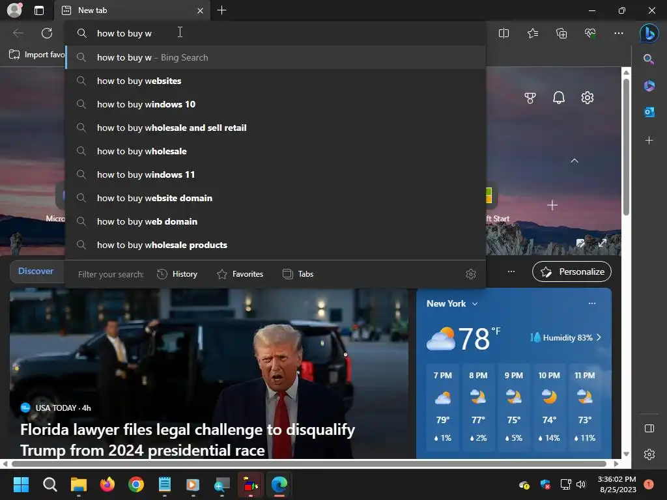The width and height of the screenshot is (667, 500).
Task: Open Browser essentials heart icon
Action: tap(590, 33)
